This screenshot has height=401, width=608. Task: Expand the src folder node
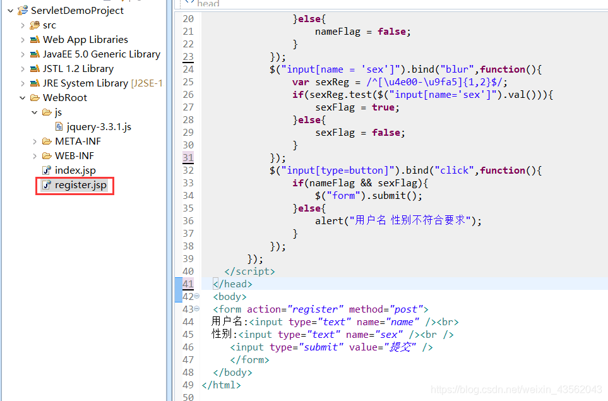(x=23, y=26)
